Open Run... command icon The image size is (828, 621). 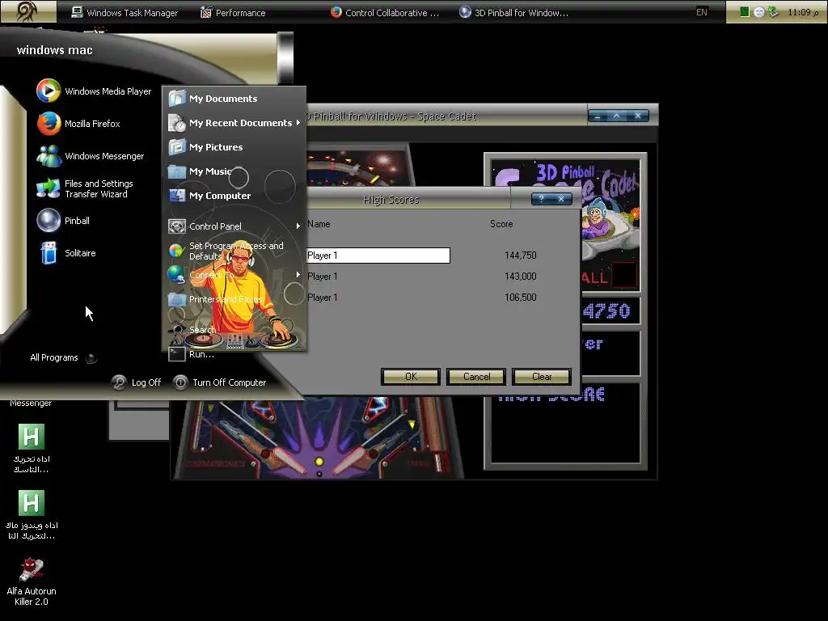point(177,354)
